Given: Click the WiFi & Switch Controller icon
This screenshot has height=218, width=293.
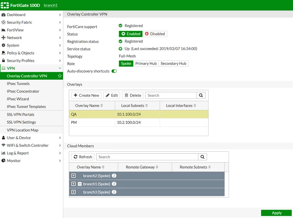Looking at the screenshot, I should pos(3,145).
